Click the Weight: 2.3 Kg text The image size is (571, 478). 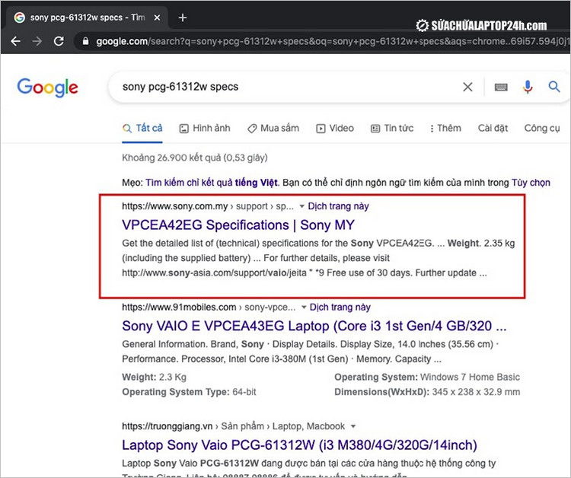tap(154, 377)
